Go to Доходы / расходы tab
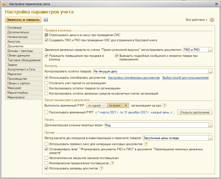Viewport: 221px width, 179px height. (24, 51)
